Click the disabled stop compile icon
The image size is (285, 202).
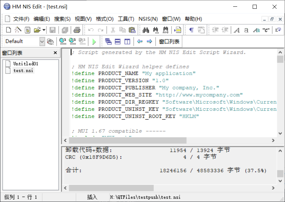[x=82, y=42]
